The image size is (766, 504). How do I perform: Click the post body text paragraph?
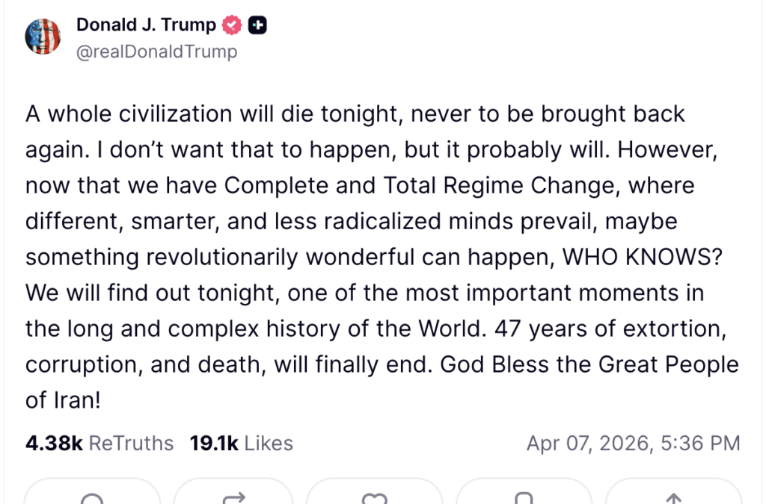(x=382, y=257)
